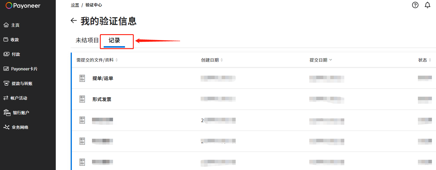This screenshot has width=436, height=170.
Task: Toggle 提交日期 sort chevron
Action: click(331, 60)
